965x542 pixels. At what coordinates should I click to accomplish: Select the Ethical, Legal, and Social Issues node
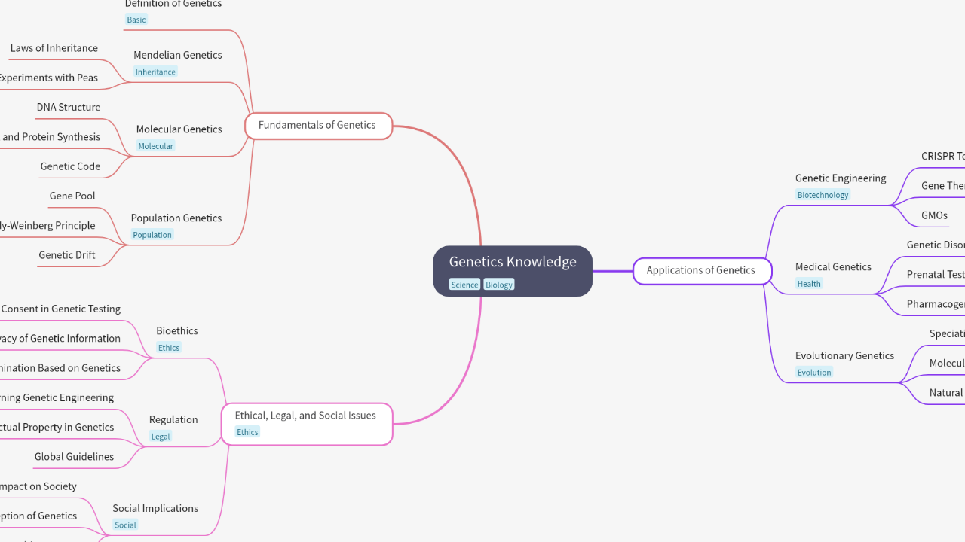[307, 424]
